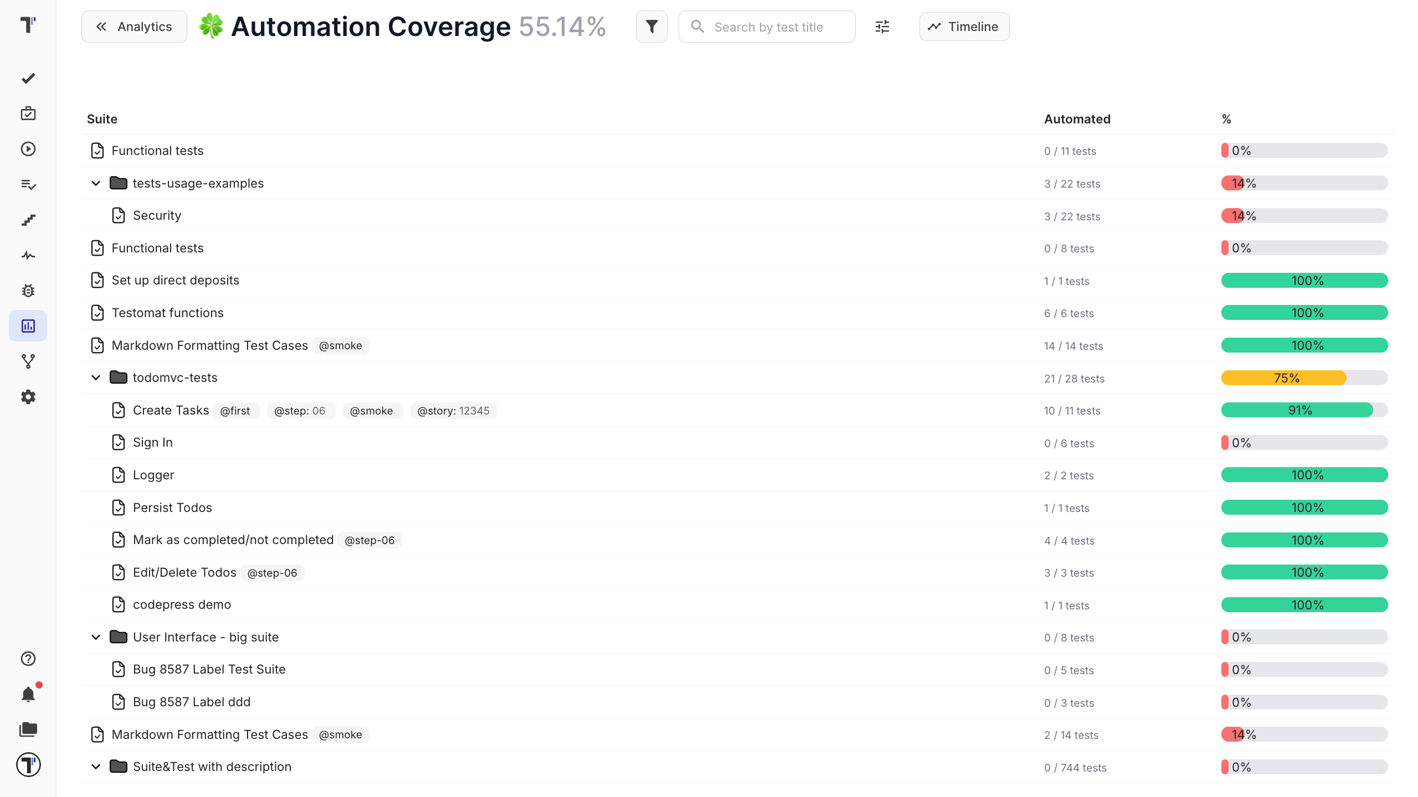Viewport: 1418px width, 797px height.
Task: Open the tune/sliders settings icon
Action: coord(882,27)
